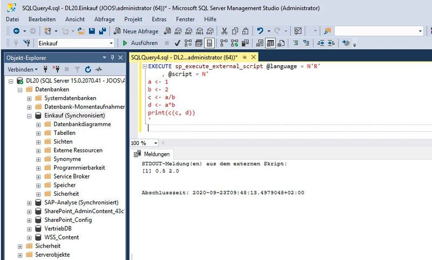Select the Sichten folder
The width and height of the screenshot is (432, 260).
click(63, 141)
